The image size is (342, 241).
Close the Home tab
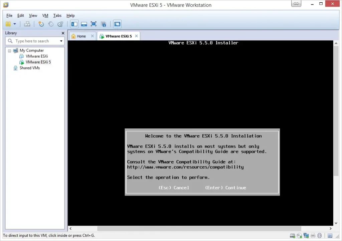click(93, 36)
